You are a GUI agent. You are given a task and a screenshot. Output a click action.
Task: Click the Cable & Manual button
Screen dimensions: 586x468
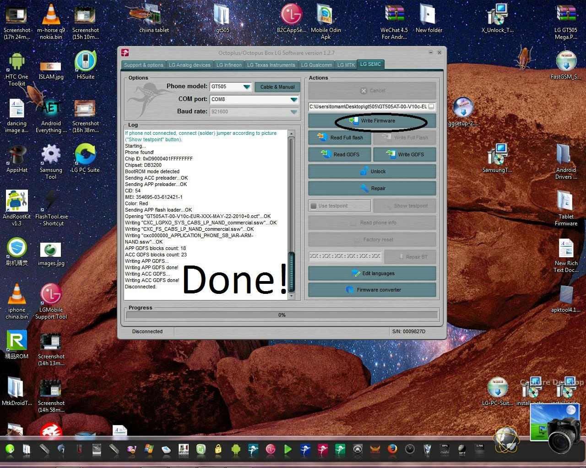point(277,87)
